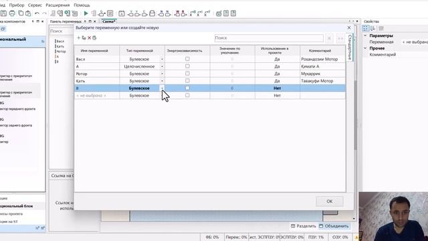Switch Properties panel to alphabetical sort icon
428x241 pixels.
(x=373, y=28)
